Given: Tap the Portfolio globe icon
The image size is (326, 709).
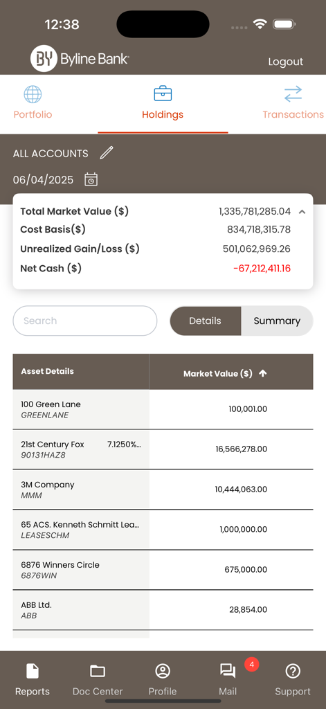Looking at the screenshot, I should (33, 94).
